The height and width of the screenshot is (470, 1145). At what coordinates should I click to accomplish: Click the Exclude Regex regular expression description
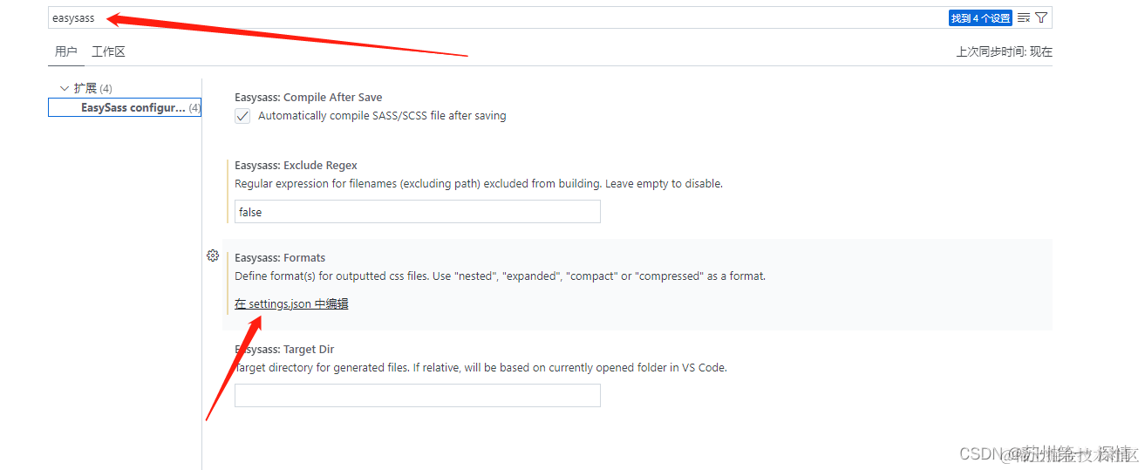tap(479, 184)
